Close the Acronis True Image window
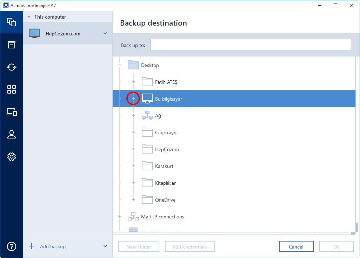The height and width of the screenshot is (258, 360). (352, 5)
